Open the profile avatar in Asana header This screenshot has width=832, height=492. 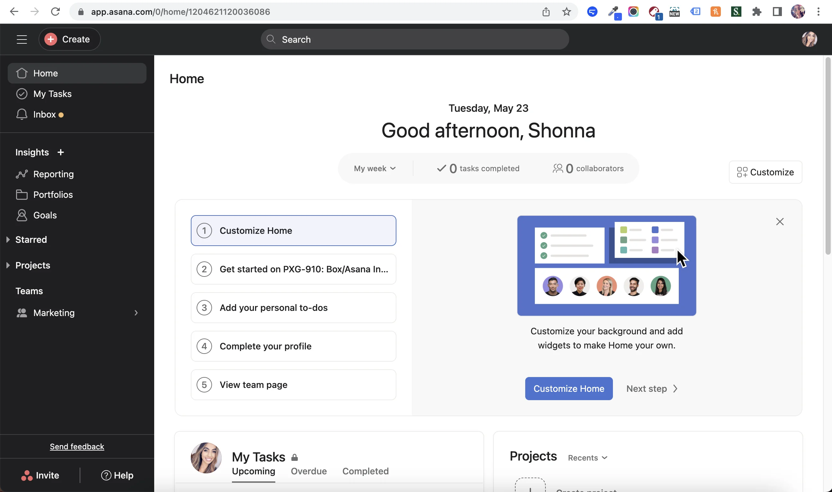click(x=809, y=39)
